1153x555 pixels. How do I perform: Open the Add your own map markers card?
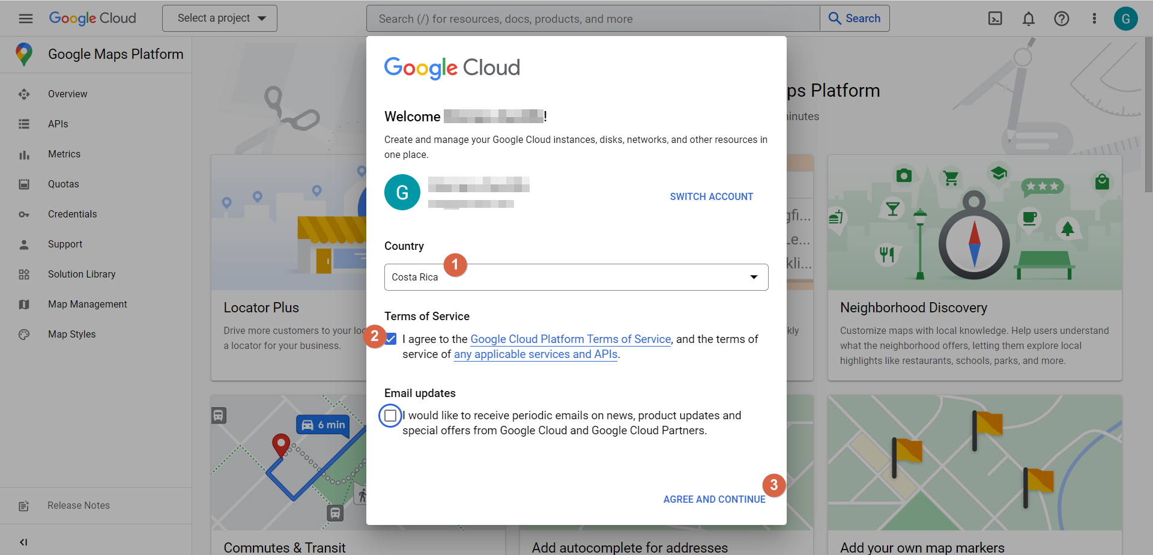coord(975,475)
